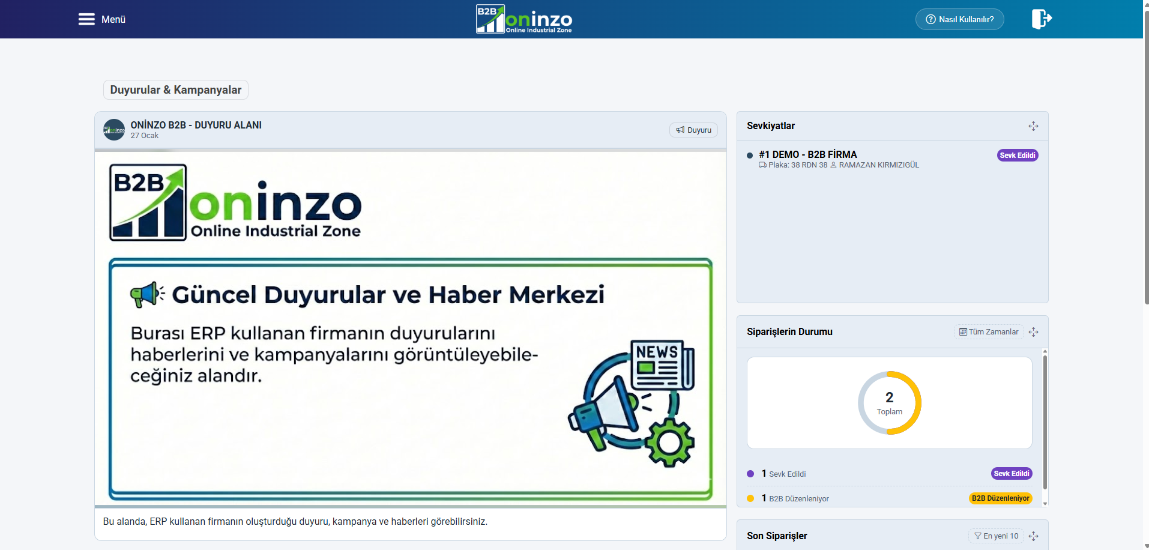
Task: Click the oninzo B2B logo in the header
Action: (523, 19)
